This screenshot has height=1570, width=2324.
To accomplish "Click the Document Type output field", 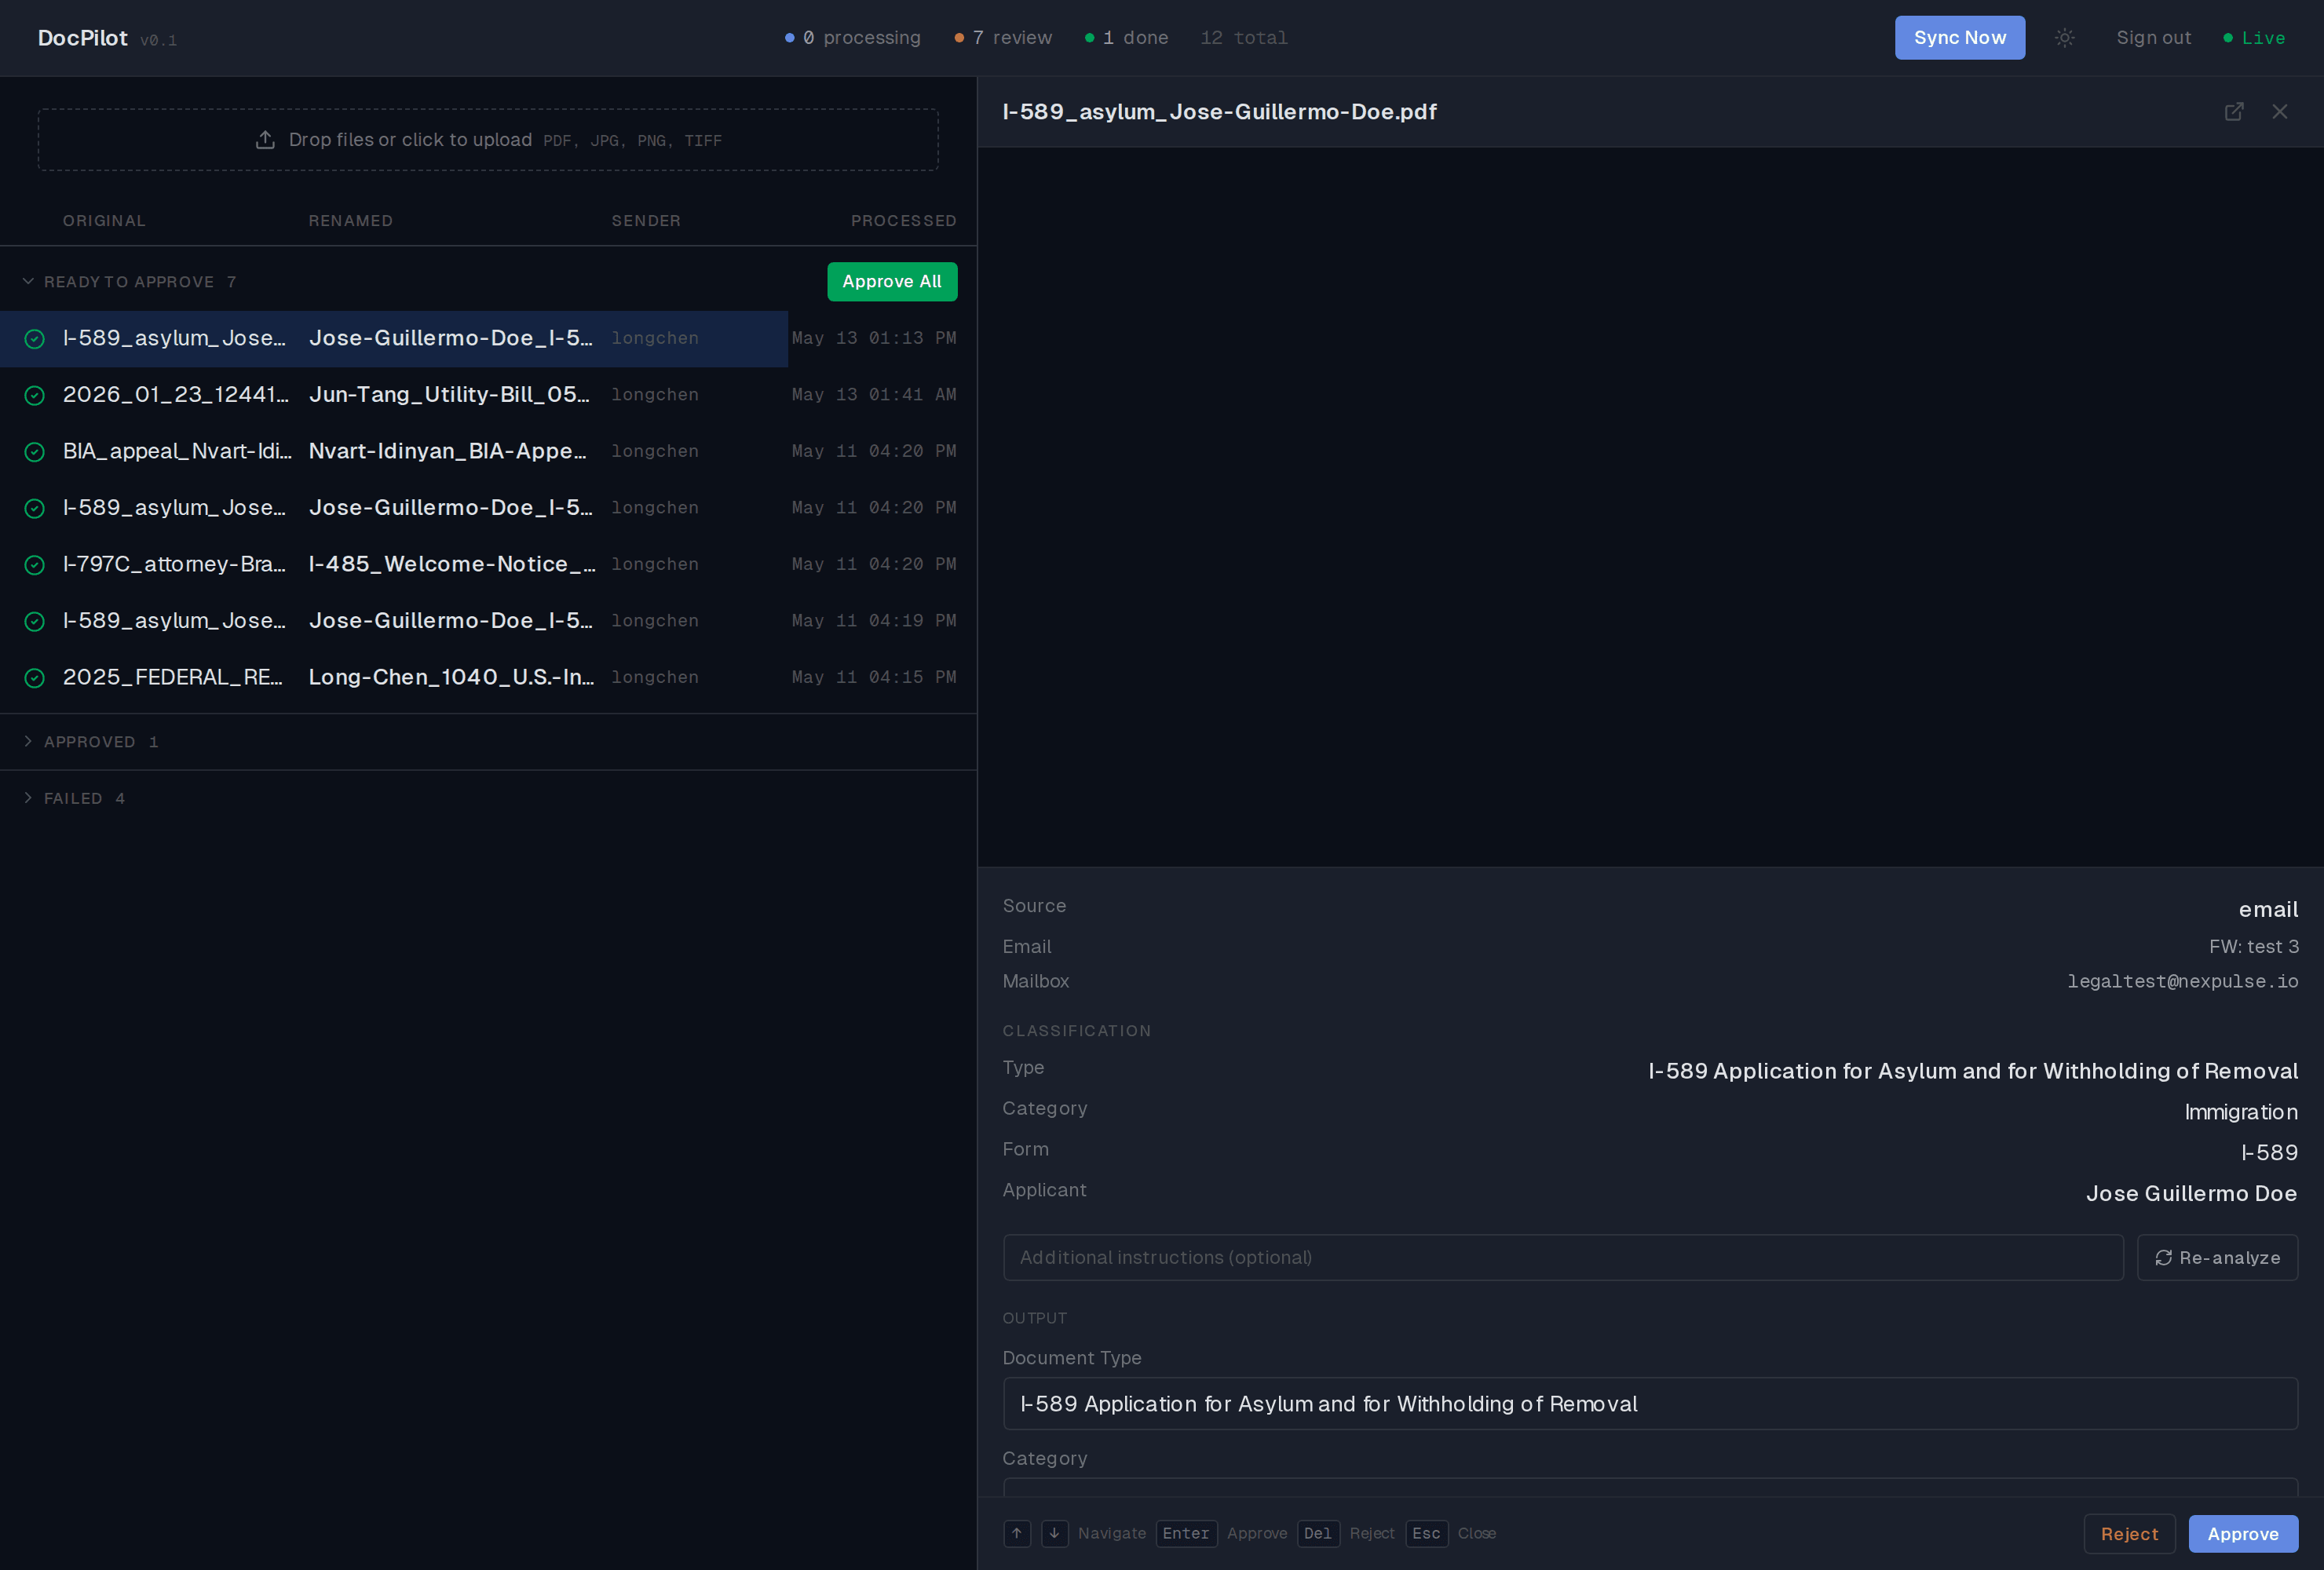I will coord(1650,1403).
